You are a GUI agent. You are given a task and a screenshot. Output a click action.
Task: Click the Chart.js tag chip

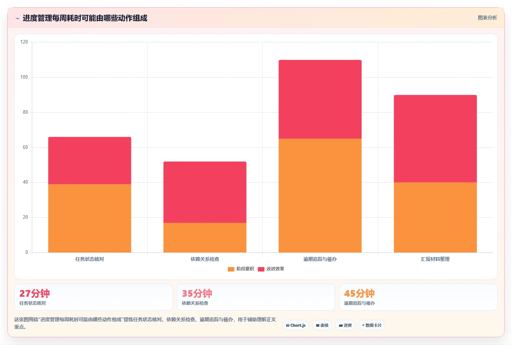pos(296,325)
